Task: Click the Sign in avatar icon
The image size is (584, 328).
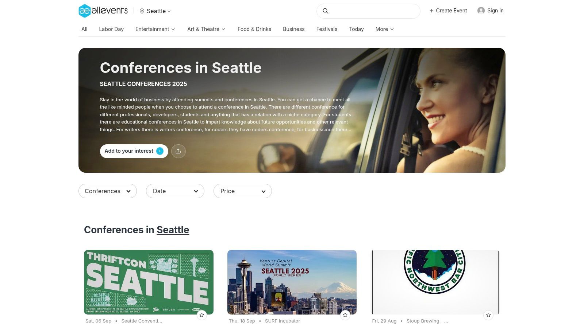Action: coord(481,11)
